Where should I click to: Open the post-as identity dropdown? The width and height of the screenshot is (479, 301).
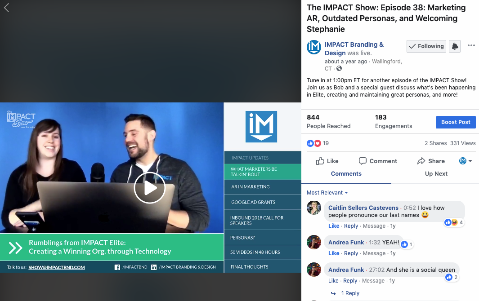[x=466, y=161]
